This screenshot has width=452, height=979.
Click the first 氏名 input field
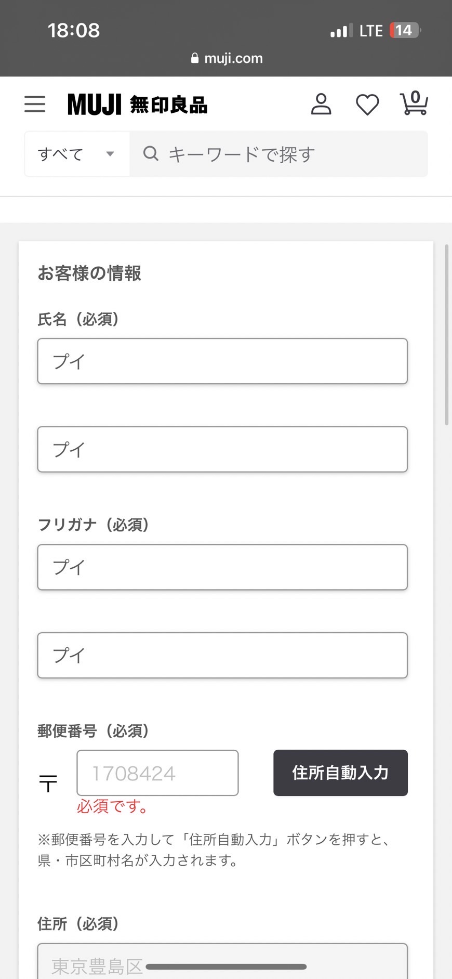[x=222, y=361]
